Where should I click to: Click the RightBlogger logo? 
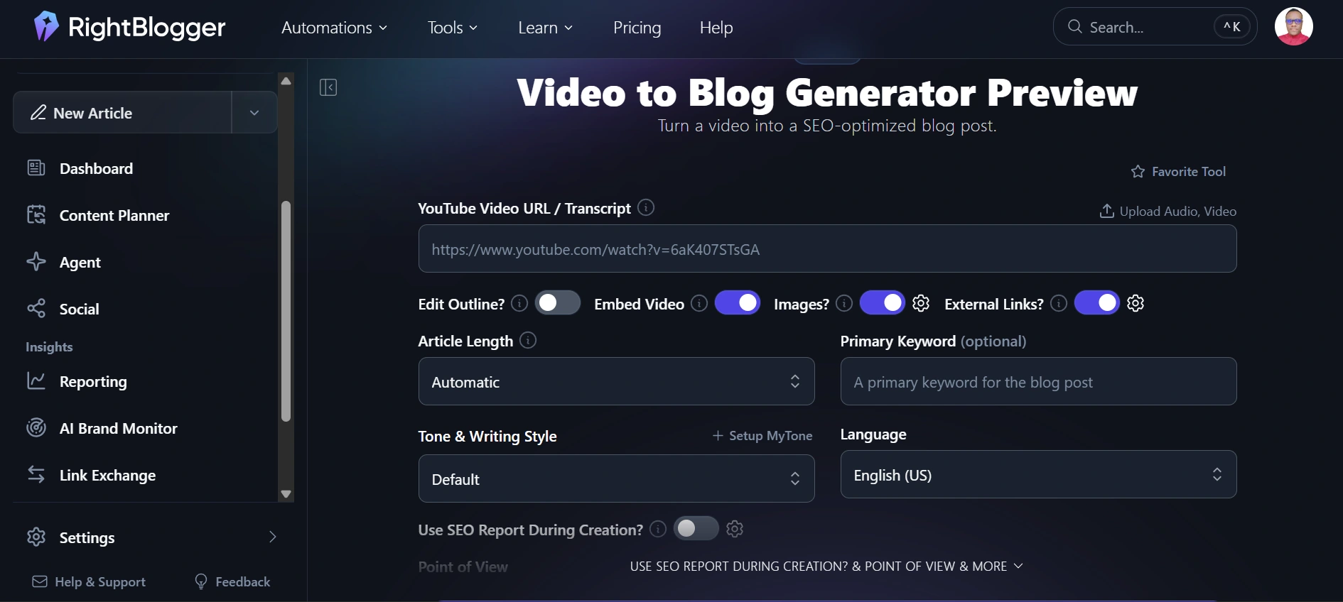[130, 27]
